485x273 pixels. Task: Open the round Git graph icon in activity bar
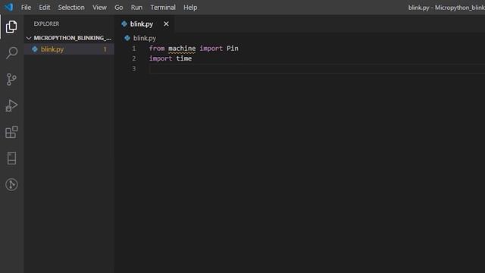(11, 184)
